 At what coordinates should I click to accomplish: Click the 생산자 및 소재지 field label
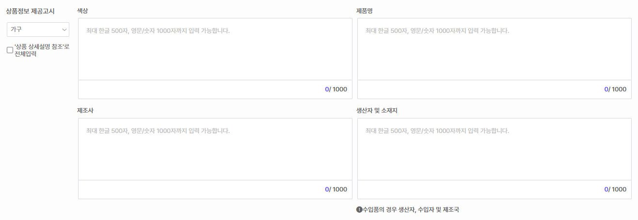[377, 110]
